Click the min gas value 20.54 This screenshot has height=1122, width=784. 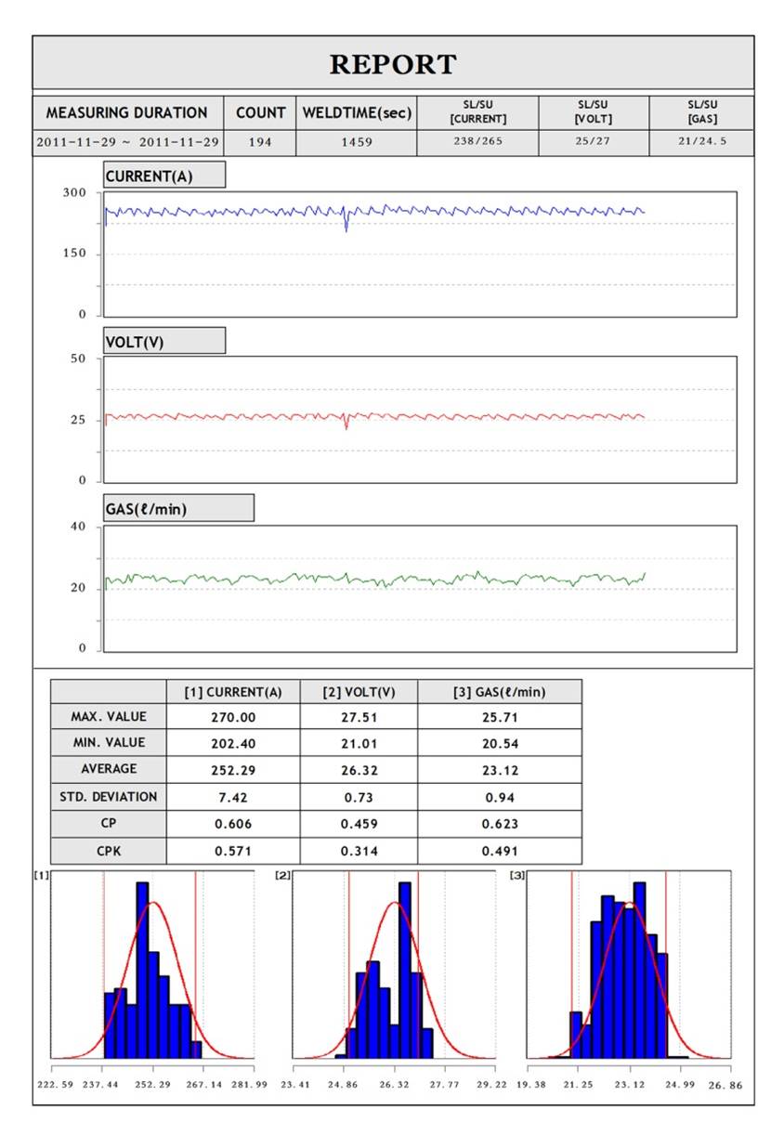[x=500, y=744]
